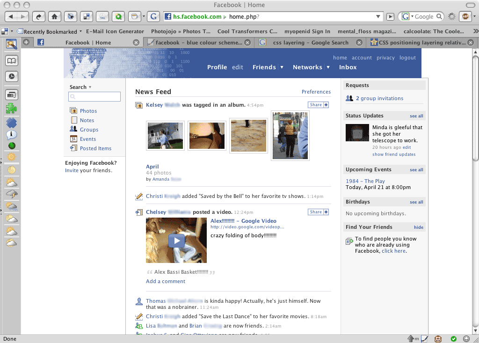Click Add a comment link
Image resolution: width=479 pixels, height=343 pixels.
pos(165,281)
